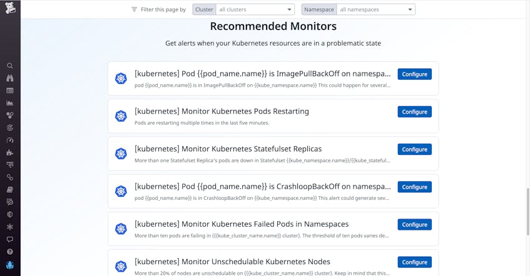Click the 'Recommended Monitors' heading
The image size is (530, 276).
coord(273,26)
